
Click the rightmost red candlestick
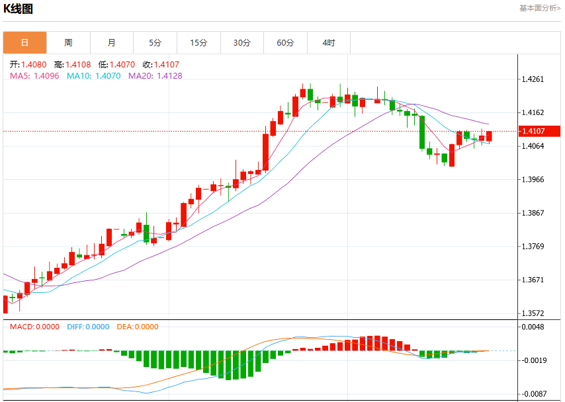pyautogui.click(x=489, y=136)
